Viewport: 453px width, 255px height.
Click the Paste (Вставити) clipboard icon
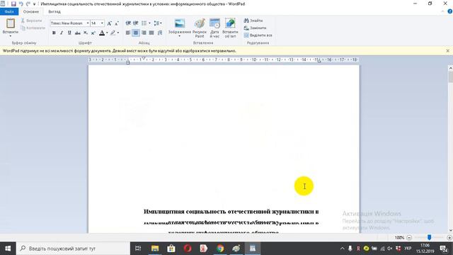click(x=11, y=23)
